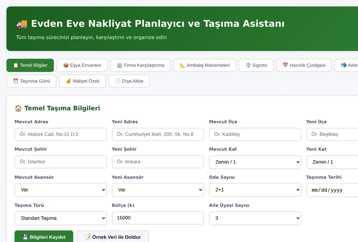Open Firma Karşılaştırma tab
Image resolution: width=358 pixels, height=242 pixels.
pyautogui.click(x=141, y=65)
